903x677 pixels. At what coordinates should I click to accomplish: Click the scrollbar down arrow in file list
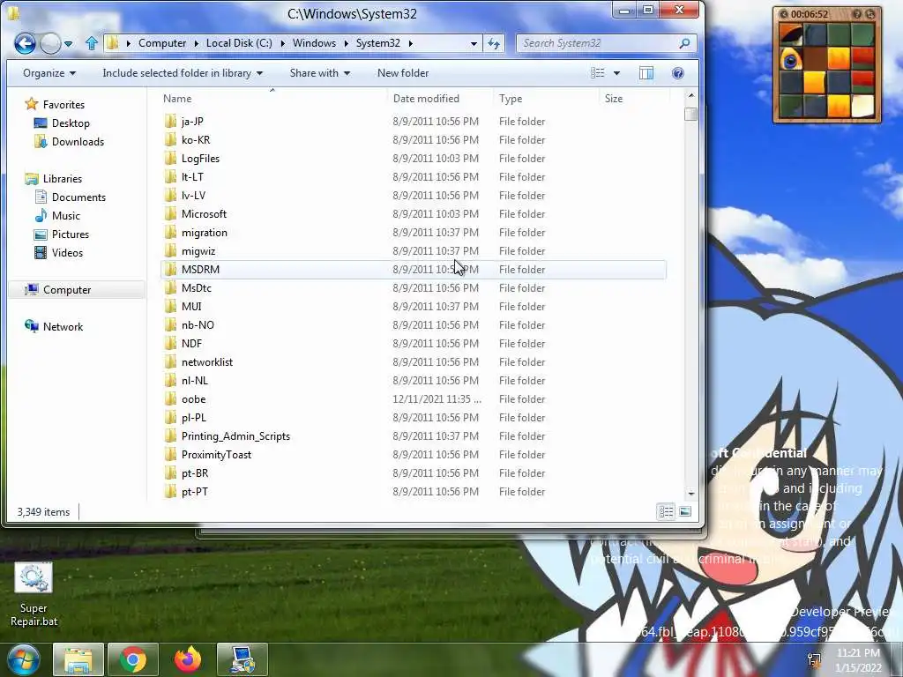coord(691,494)
